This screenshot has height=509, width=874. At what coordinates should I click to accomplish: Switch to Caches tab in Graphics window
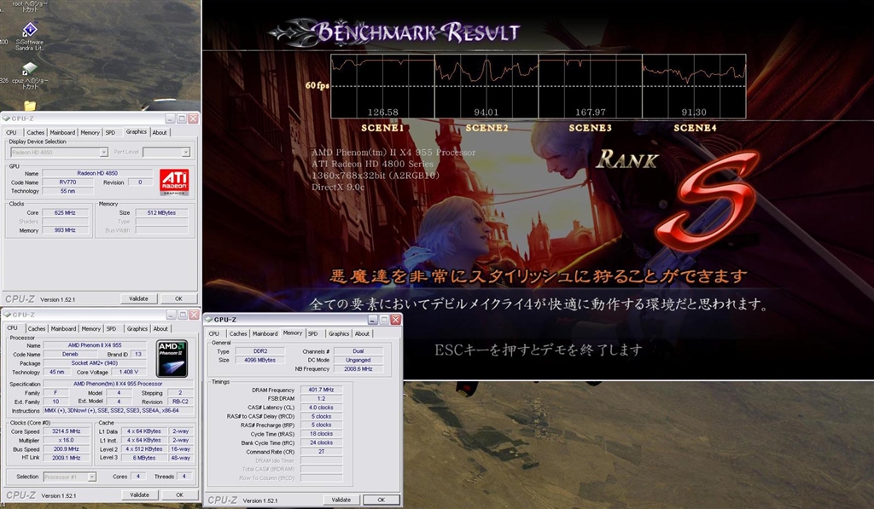(x=35, y=132)
